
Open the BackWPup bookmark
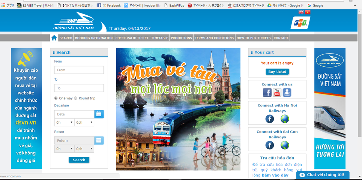174,5
